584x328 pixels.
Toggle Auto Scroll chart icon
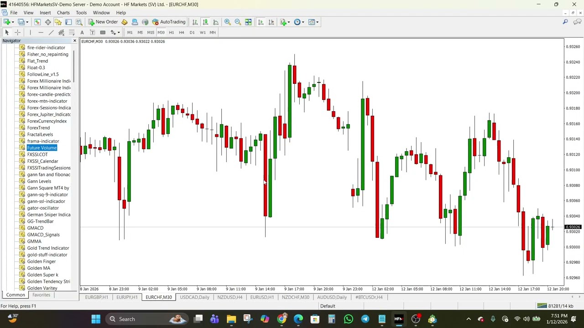(x=261, y=22)
